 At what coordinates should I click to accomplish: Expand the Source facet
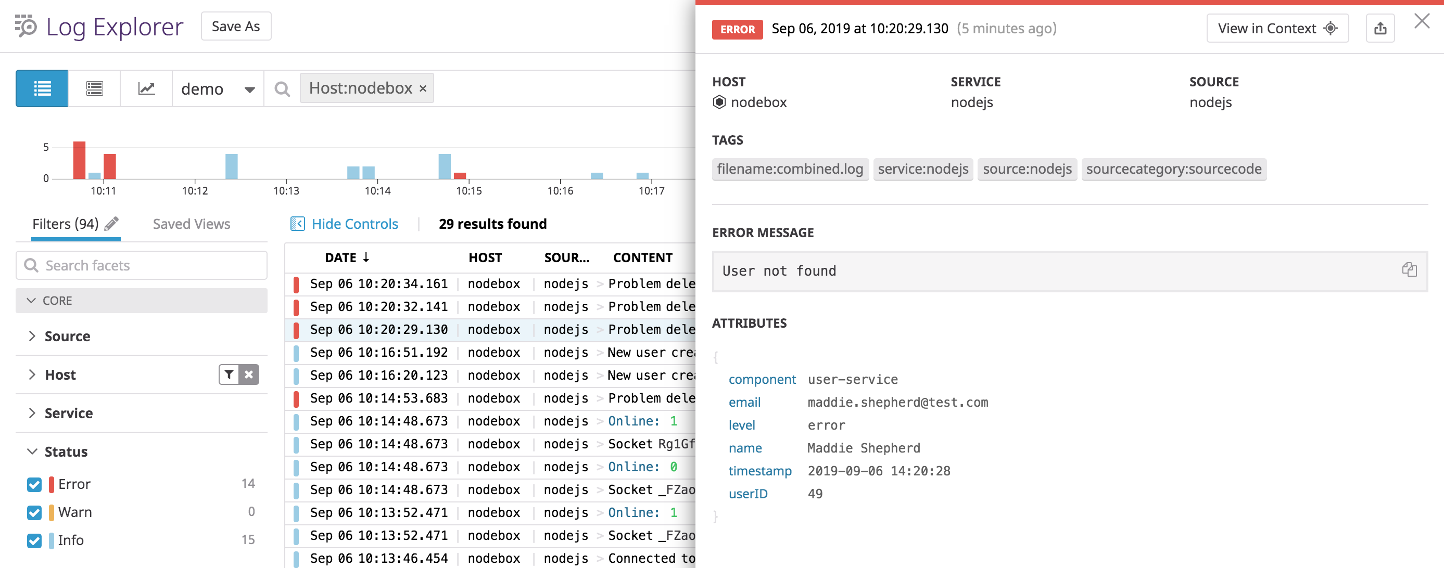pyautogui.click(x=32, y=336)
